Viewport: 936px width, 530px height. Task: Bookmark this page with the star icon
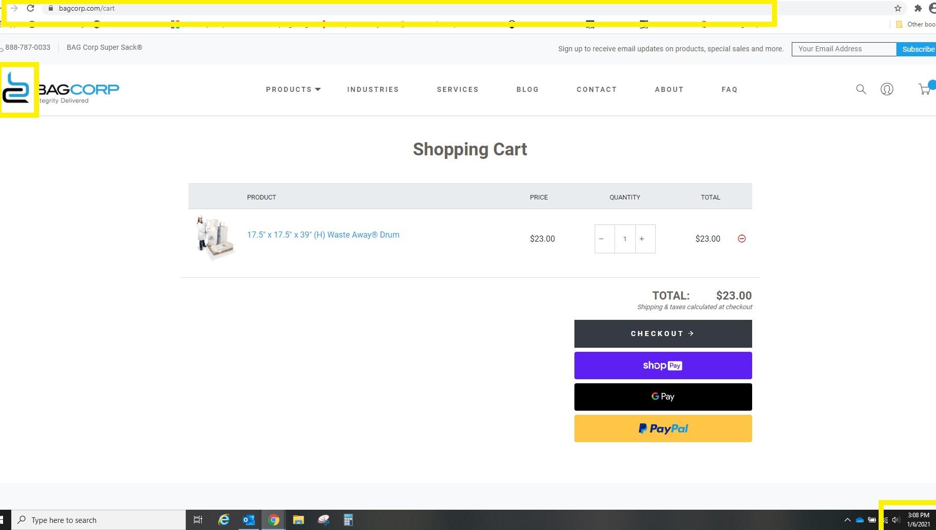pos(897,8)
